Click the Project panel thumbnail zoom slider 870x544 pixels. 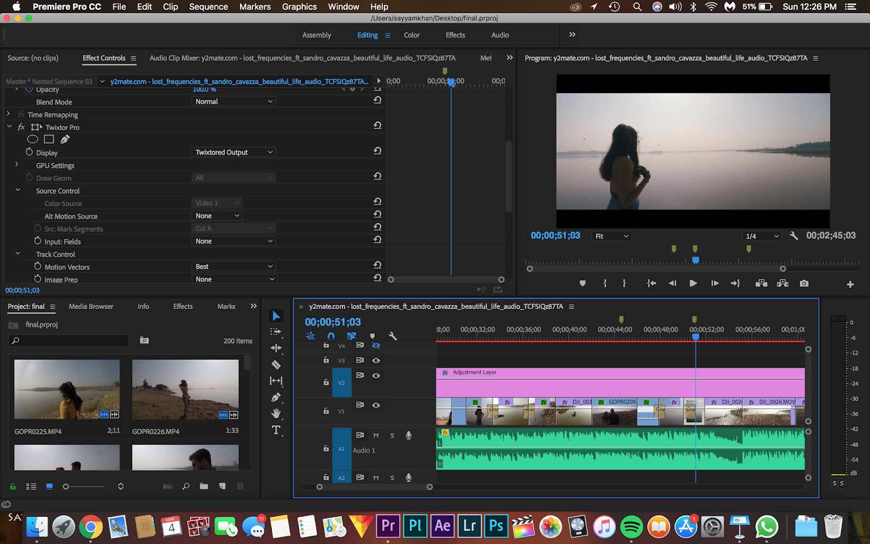pos(66,486)
